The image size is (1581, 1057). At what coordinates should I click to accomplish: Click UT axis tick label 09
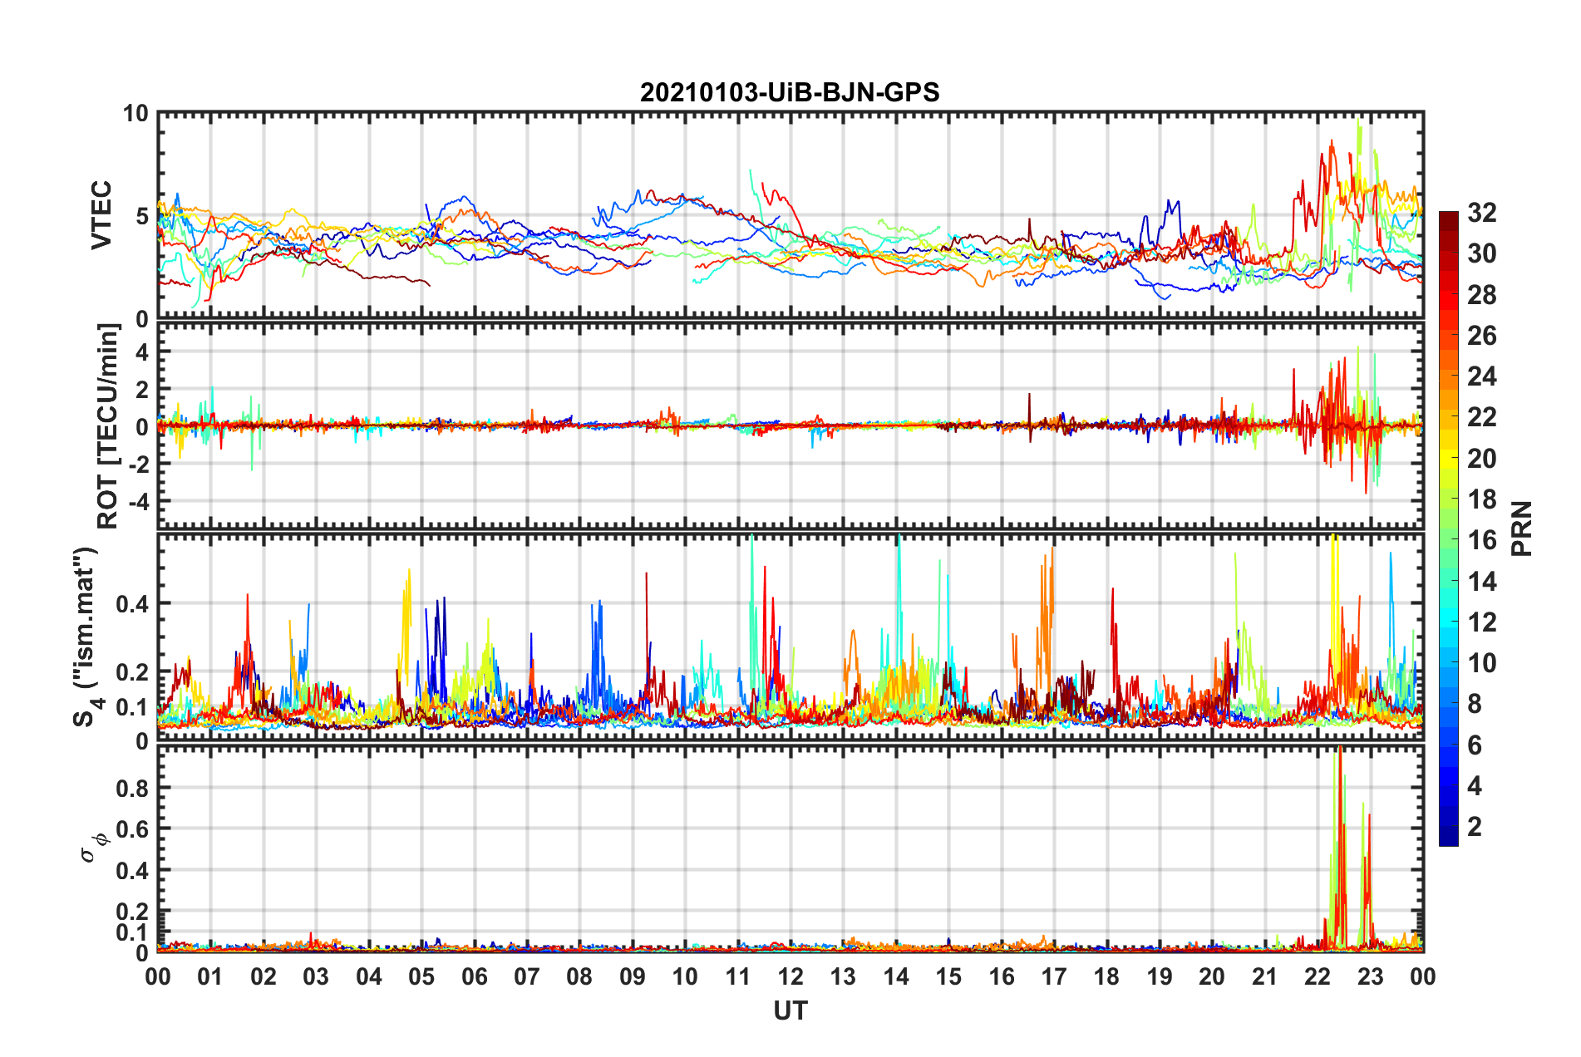[x=633, y=976]
